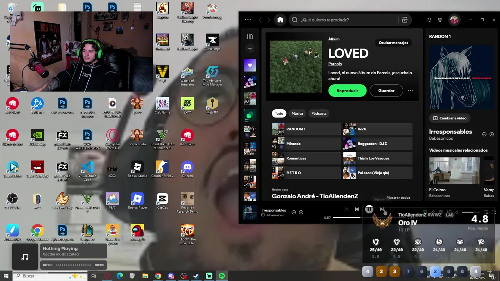Open Steam from the Windows taskbar
Viewport: 500px width, 281px height.
196,276
